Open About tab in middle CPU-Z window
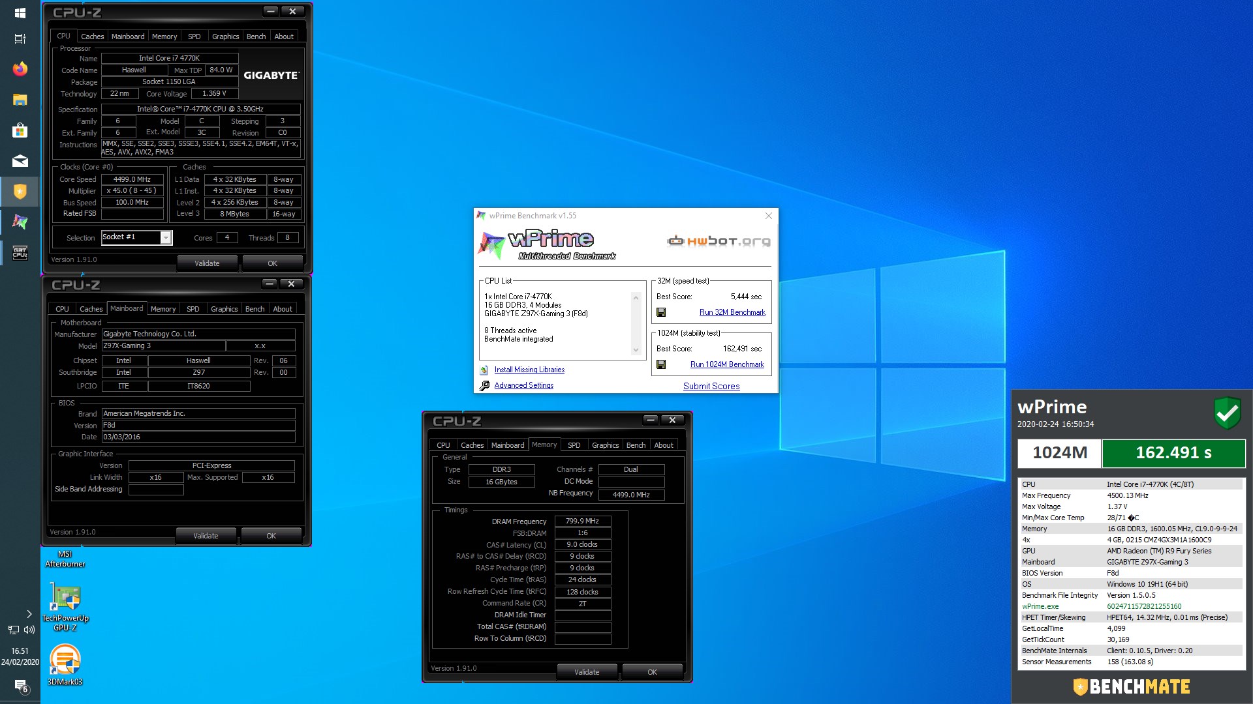Screen dimensions: 1253x704 pyautogui.click(x=283, y=309)
